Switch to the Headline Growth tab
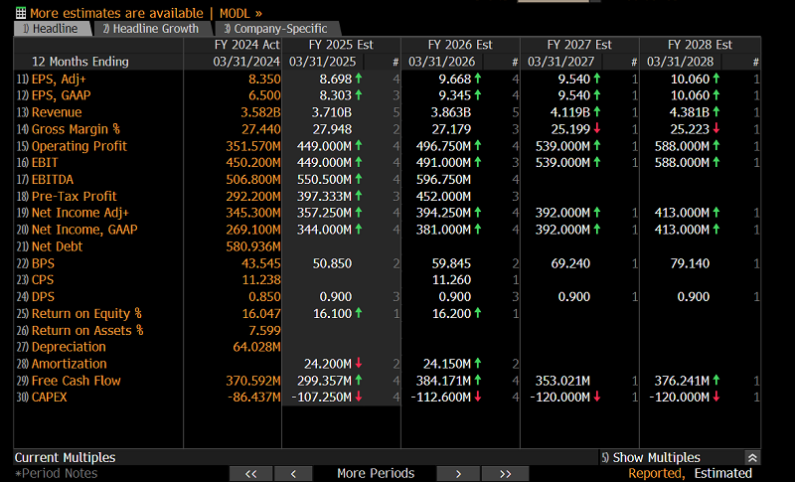 151,29
